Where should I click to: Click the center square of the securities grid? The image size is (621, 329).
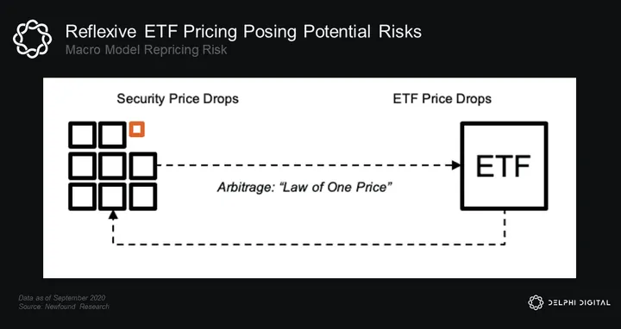pos(112,165)
